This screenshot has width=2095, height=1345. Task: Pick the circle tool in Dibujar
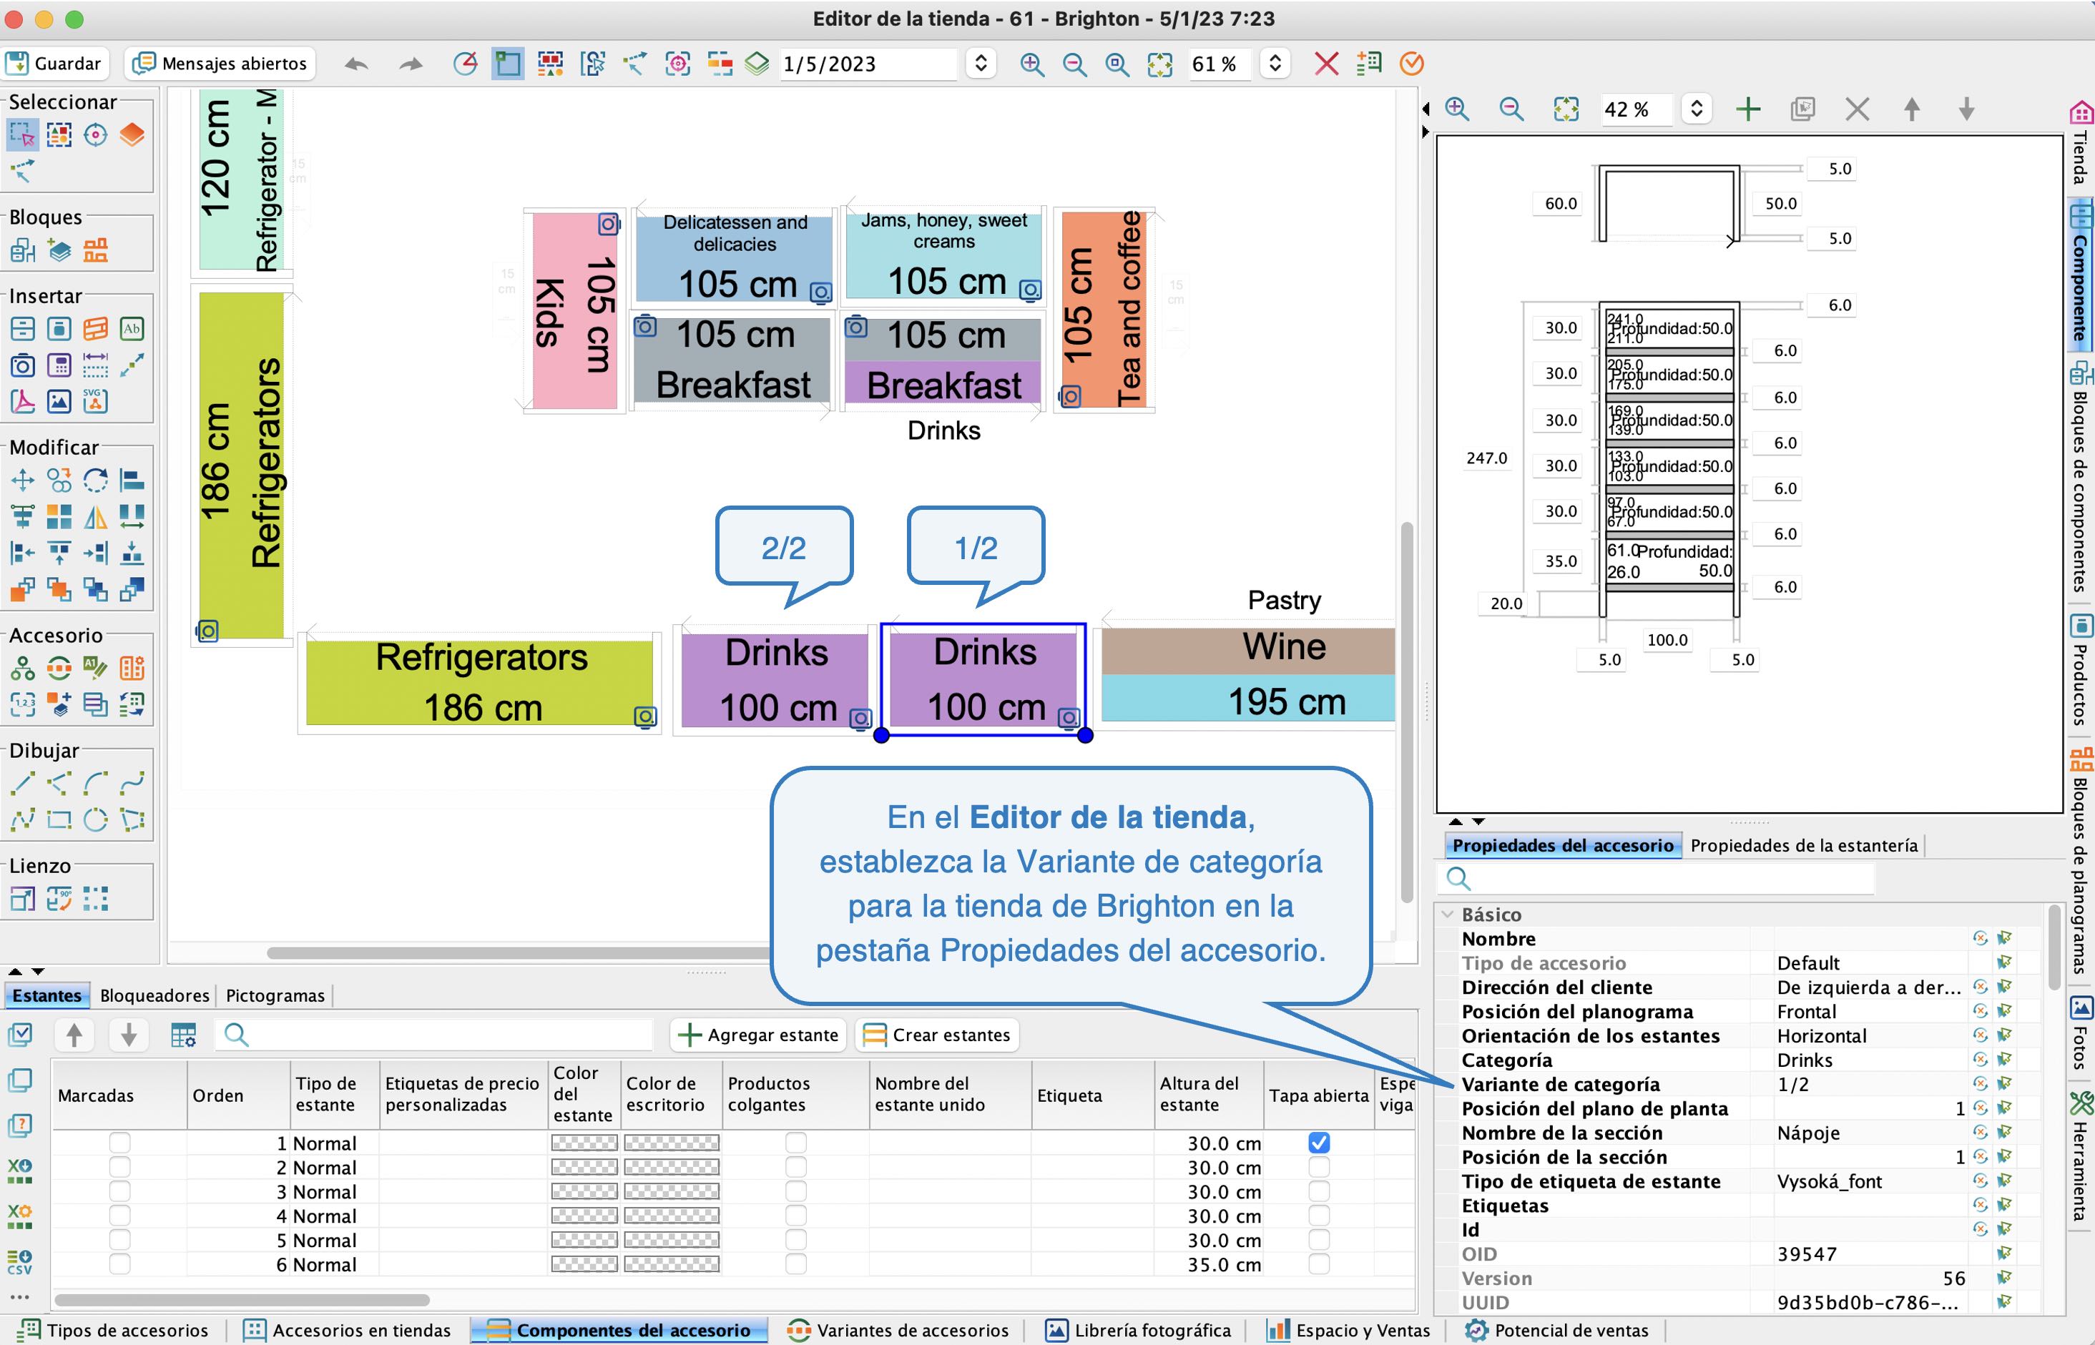(x=95, y=819)
